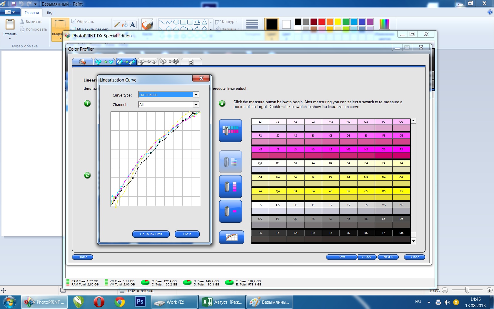494x309 pixels.
Task: Select Color 2 white box in Paint
Action: click(x=286, y=24)
